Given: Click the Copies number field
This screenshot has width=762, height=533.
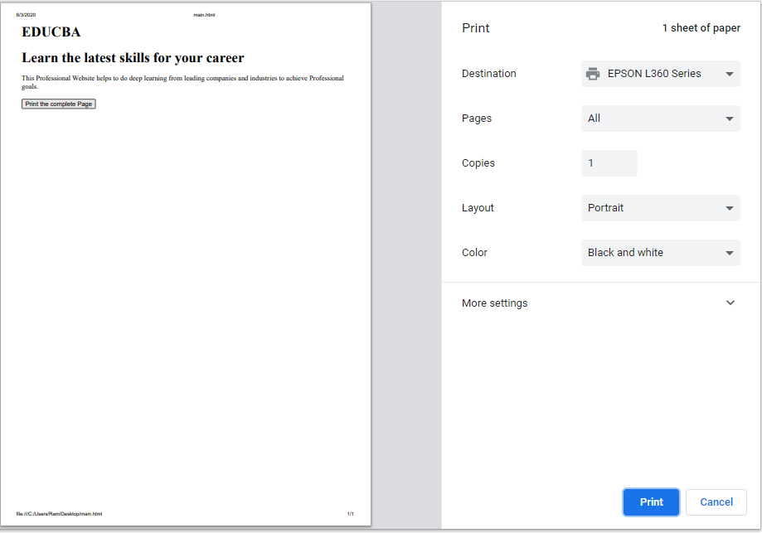Looking at the screenshot, I should pos(609,163).
